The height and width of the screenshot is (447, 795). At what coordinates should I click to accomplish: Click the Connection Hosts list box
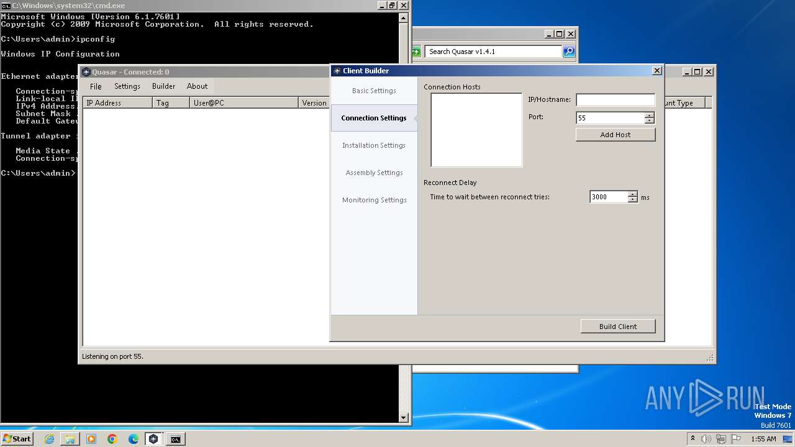(476, 130)
